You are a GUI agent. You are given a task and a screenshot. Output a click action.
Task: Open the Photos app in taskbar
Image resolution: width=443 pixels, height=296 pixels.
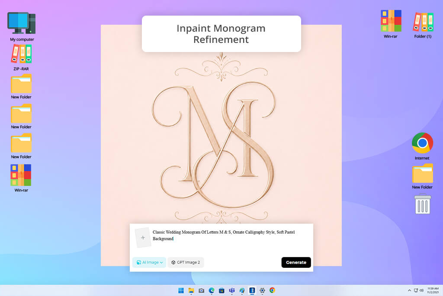point(242,290)
